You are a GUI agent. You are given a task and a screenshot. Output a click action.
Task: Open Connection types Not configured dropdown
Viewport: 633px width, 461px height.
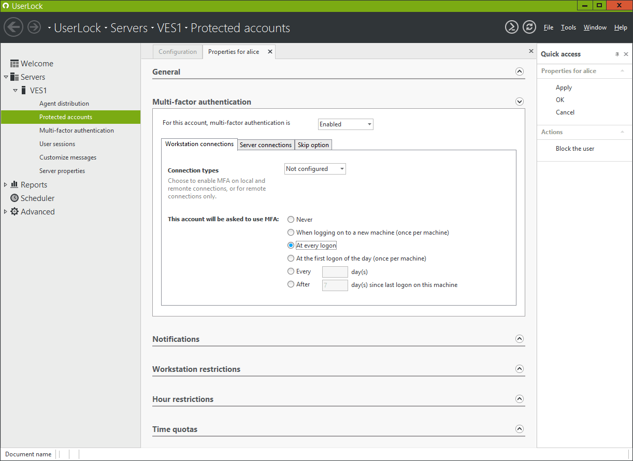(x=315, y=169)
